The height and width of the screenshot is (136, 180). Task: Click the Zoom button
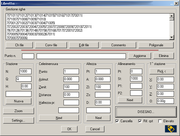pyautogui.click(x=19, y=111)
